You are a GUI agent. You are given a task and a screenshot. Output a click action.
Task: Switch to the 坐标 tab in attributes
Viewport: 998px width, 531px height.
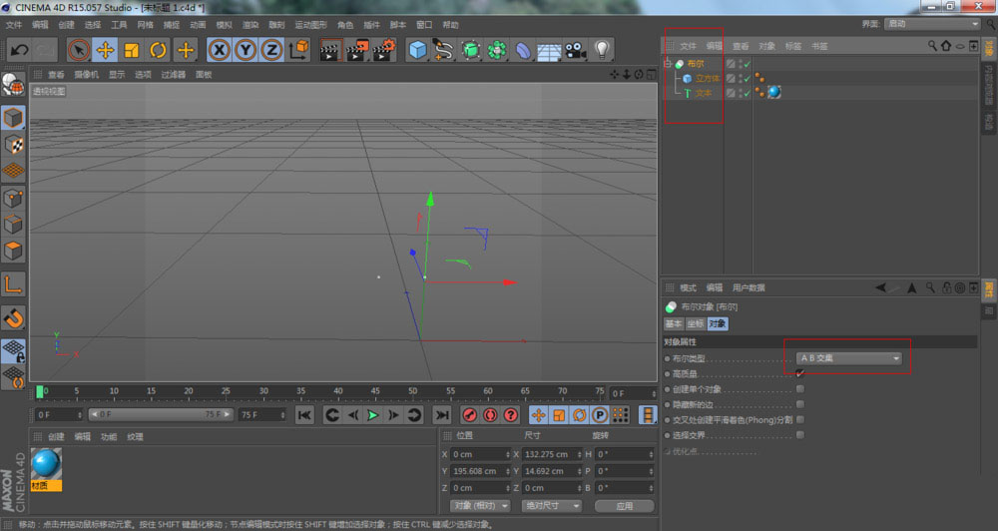coord(695,323)
